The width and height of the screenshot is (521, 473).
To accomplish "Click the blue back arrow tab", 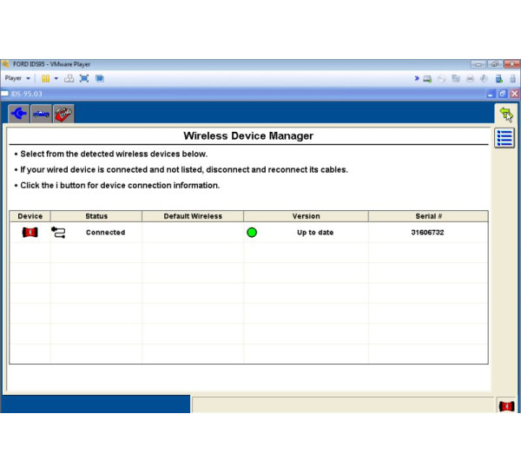I will (18, 114).
